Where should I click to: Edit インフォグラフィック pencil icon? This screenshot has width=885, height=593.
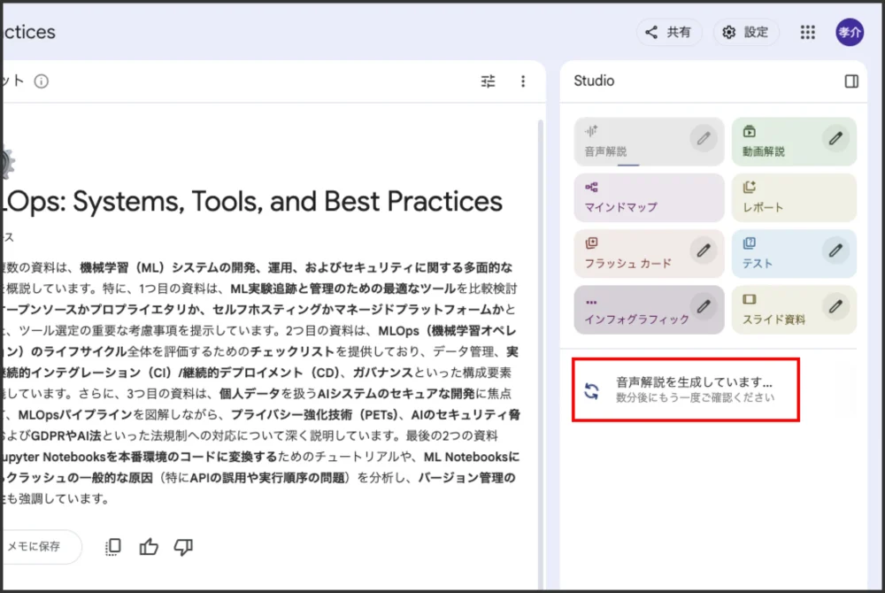704,306
